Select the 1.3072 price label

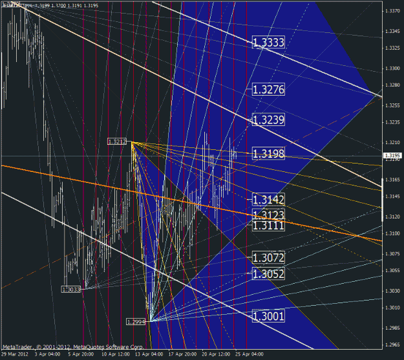(268, 257)
